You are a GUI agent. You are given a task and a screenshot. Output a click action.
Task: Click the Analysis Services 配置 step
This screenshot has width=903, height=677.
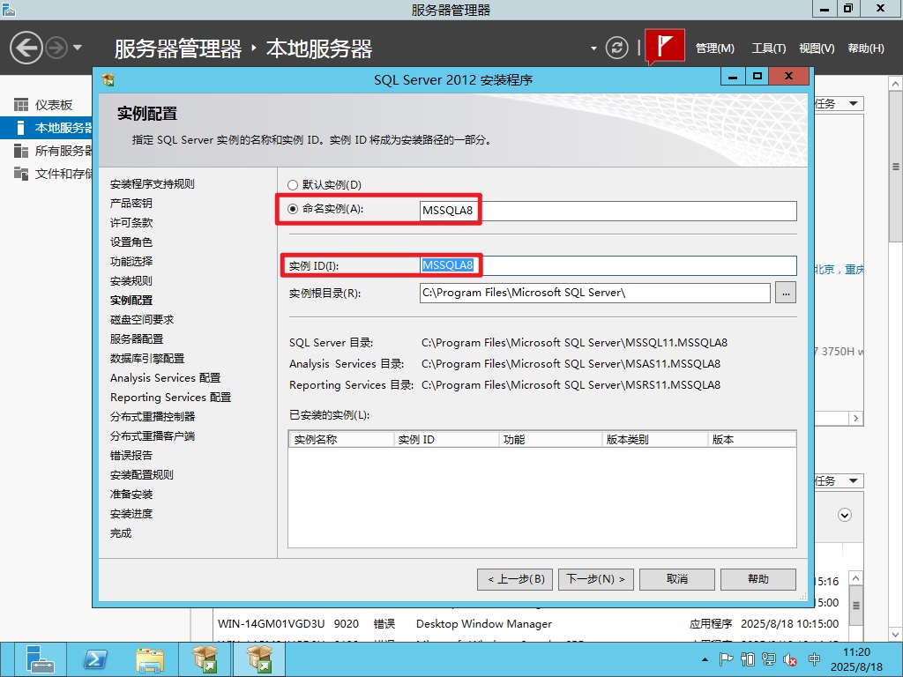pyautogui.click(x=165, y=377)
